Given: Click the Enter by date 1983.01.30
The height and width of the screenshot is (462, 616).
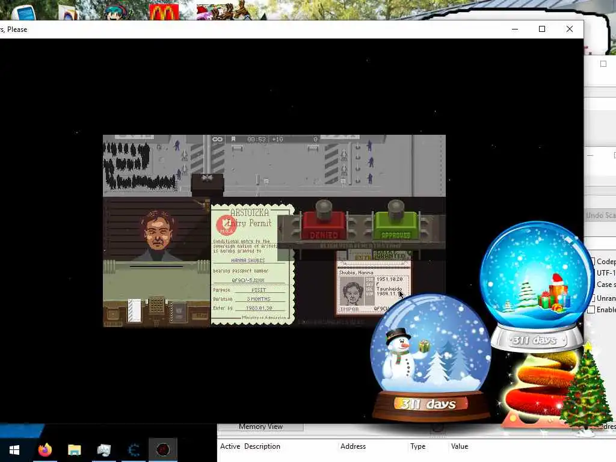Looking at the screenshot, I should click(x=259, y=308).
